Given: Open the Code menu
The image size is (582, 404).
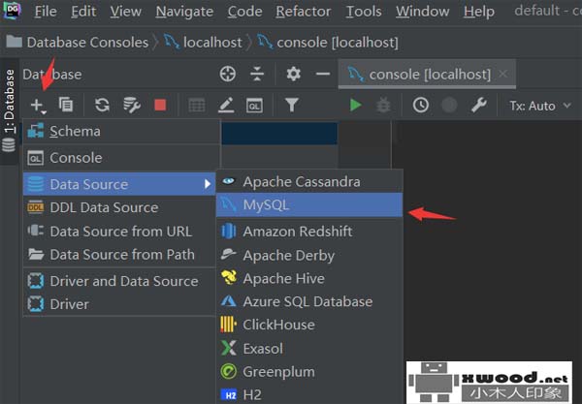Looking at the screenshot, I should pyautogui.click(x=245, y=11).
